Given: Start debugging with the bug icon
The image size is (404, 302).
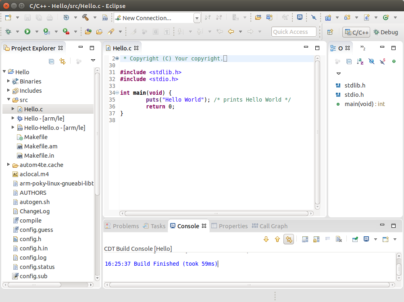Looking at the screenshot, I should 8,32.
